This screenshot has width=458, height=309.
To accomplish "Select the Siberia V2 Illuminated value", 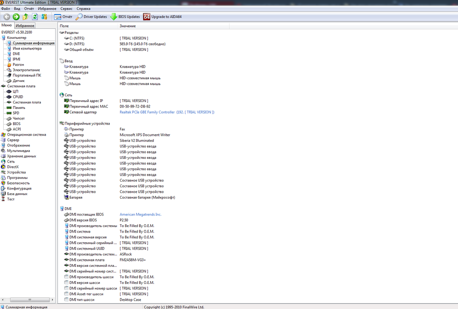I will point(136,141).
